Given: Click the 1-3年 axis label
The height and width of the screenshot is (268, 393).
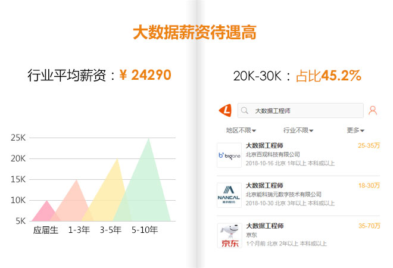Looking at the screenshot, I should coord(79,230).
